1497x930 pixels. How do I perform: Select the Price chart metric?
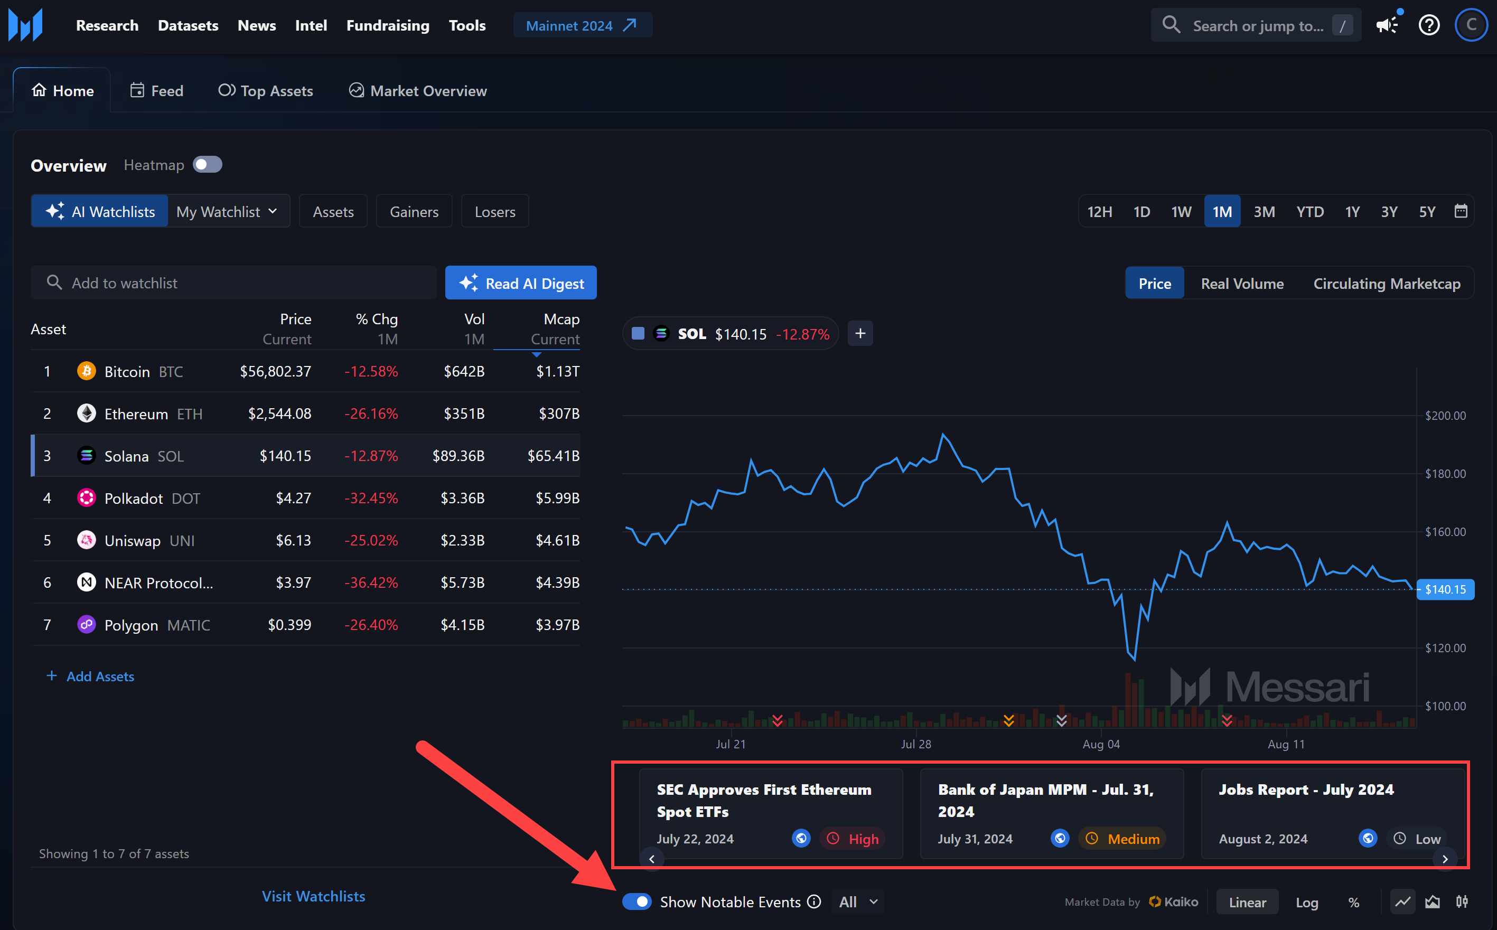click(1154, 284)
